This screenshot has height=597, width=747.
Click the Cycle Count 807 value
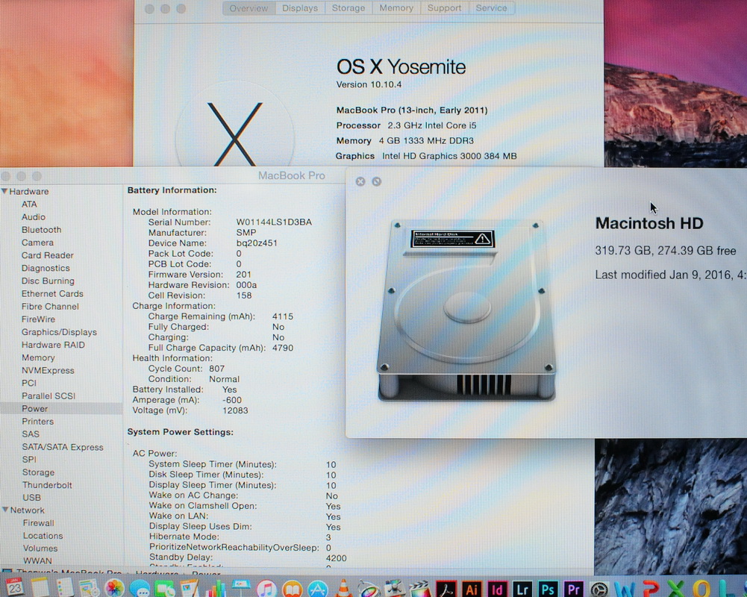(216, 369)
